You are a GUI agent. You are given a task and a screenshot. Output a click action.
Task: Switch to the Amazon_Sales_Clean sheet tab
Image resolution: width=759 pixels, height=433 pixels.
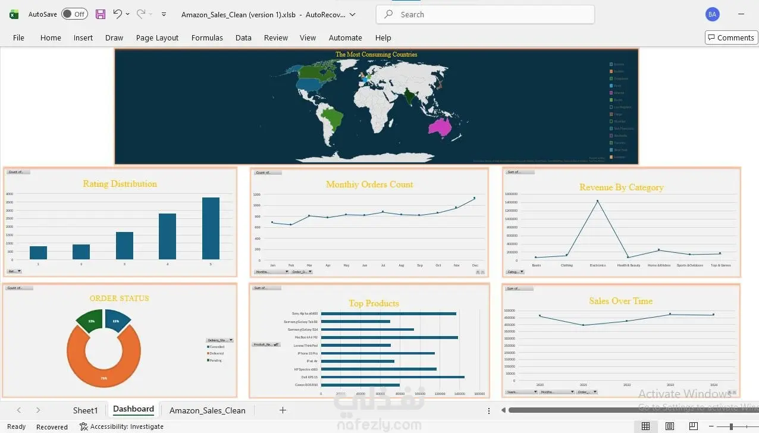tap(208, 410)
